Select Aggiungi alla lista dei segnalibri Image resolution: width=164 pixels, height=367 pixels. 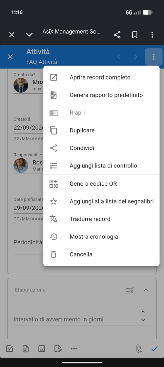(x=102, y=201)
